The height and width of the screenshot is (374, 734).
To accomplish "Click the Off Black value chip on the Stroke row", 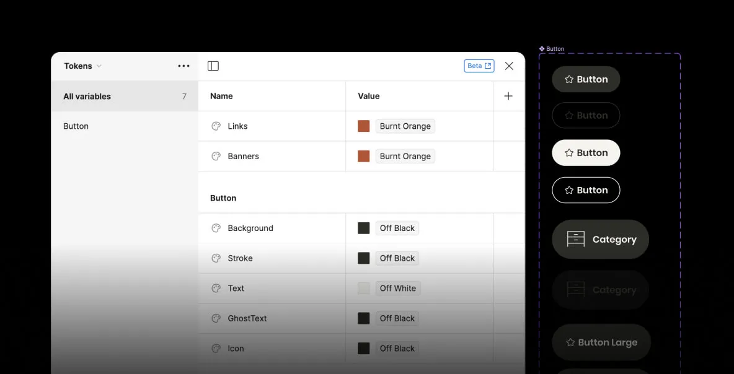I will tap(397, 258).
